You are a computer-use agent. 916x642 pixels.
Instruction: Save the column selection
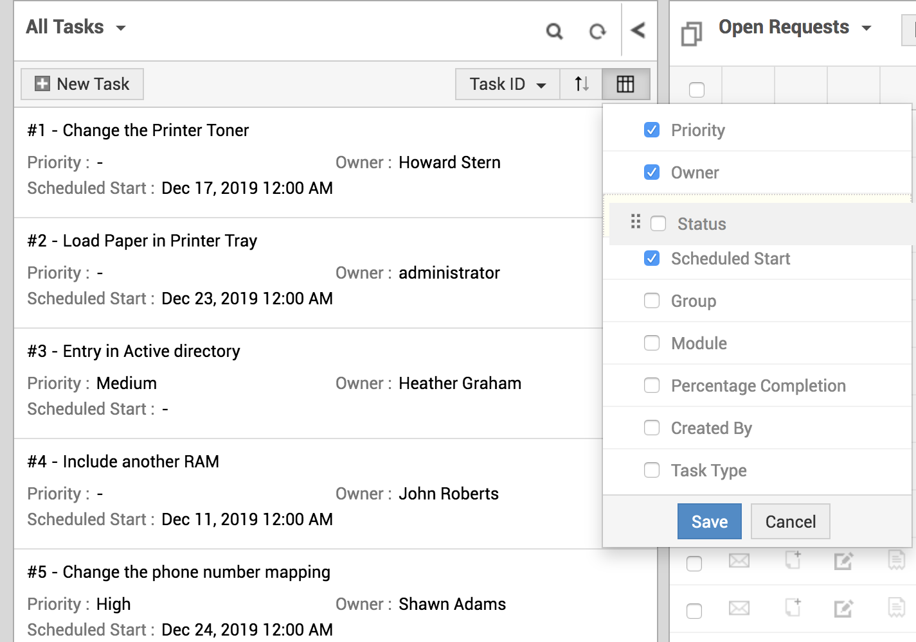tap(710, 521)
